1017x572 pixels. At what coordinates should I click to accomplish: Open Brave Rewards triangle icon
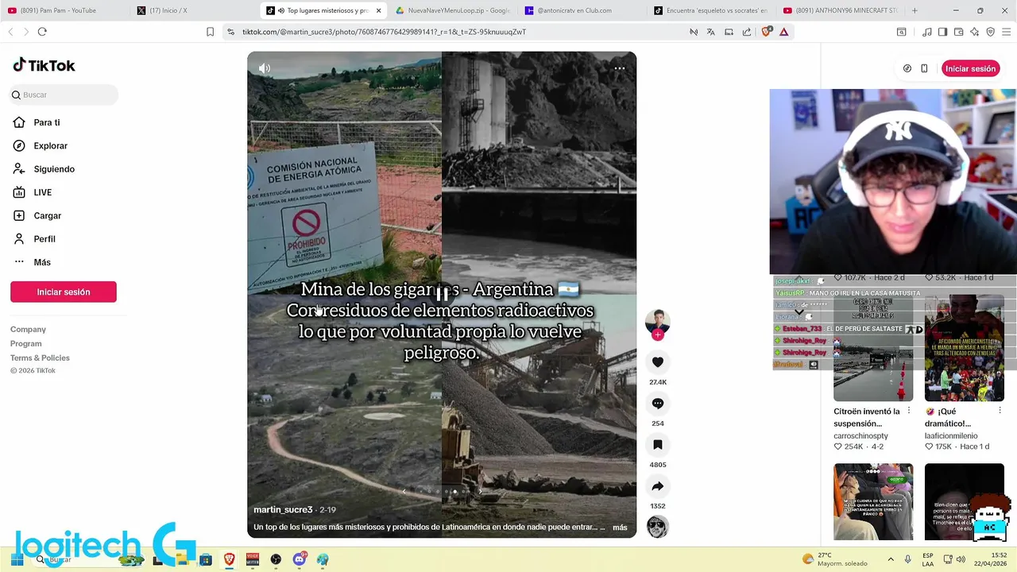tap(783, 32)
